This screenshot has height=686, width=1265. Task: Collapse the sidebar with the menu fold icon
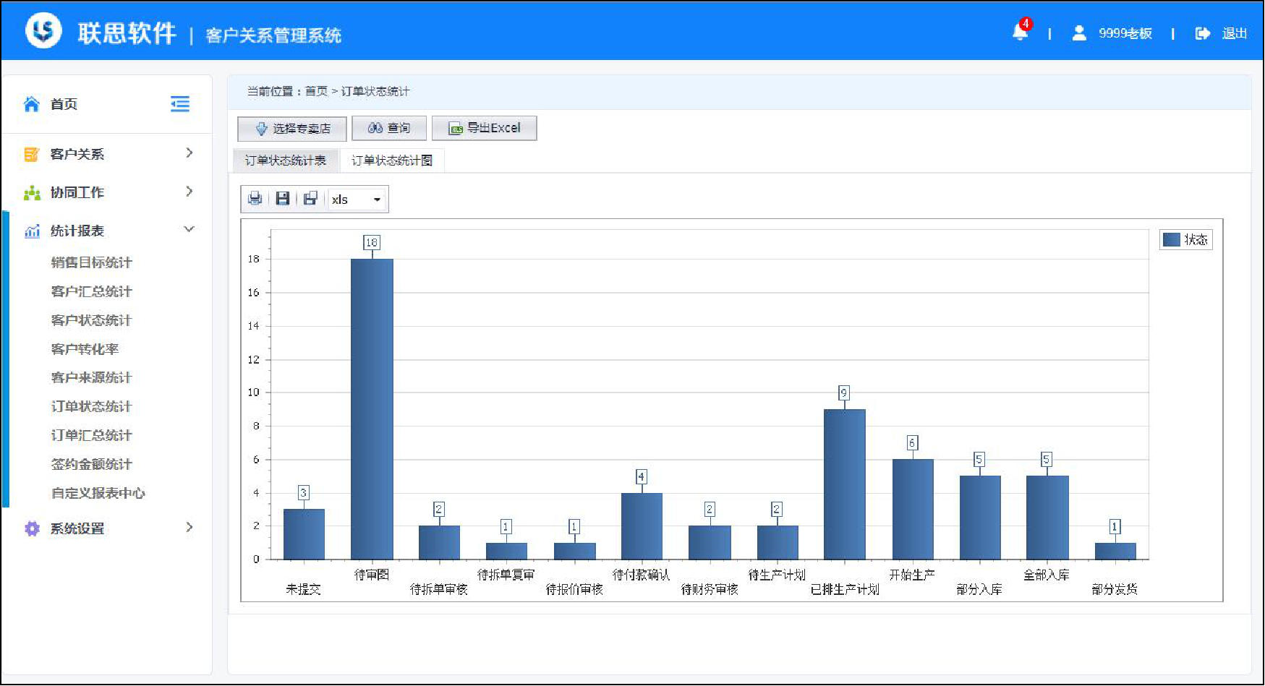tap(180, 104)
